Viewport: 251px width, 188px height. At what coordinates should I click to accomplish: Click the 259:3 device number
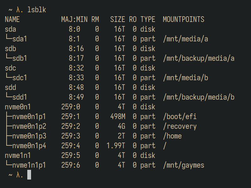coord(71,136)
